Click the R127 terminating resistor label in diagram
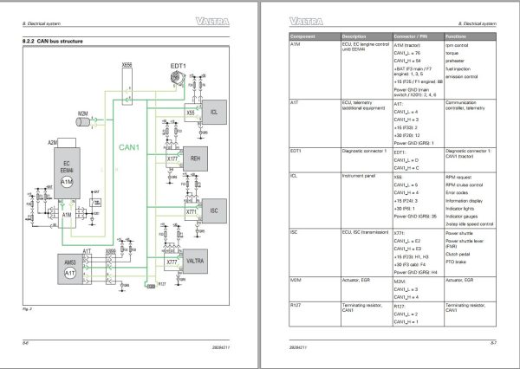Viewport: 520px width, 369px height. tap(162, 284)
